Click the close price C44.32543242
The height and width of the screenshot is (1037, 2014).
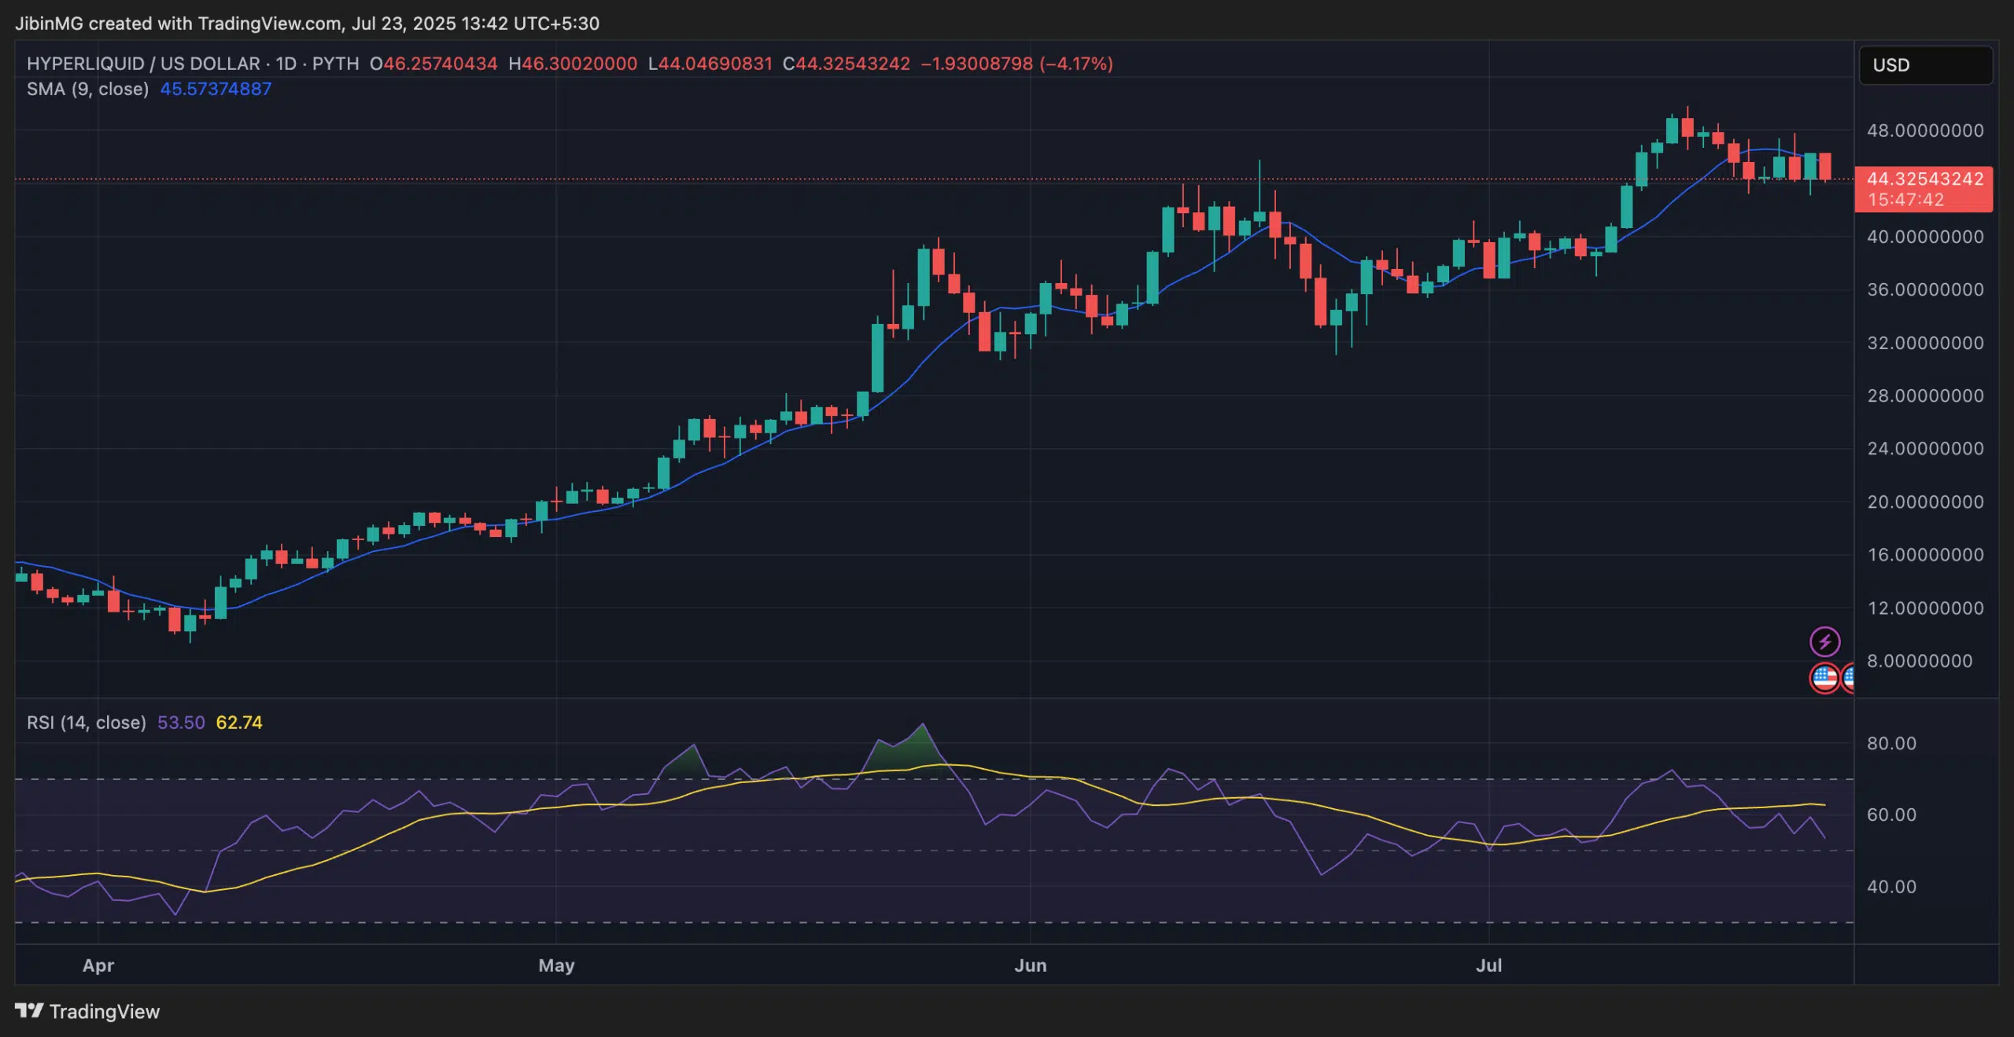pyautogui.click(x=847, y=64)
